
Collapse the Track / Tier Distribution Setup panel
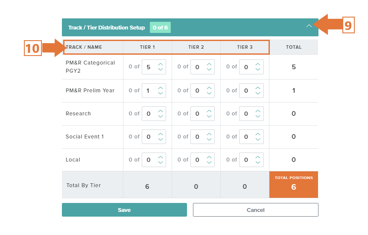coord(309,26)
